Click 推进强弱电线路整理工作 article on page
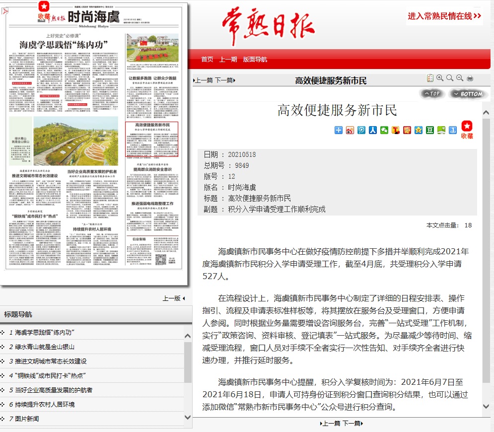Viewport: 494px width, 432px height. coord(152,217)
